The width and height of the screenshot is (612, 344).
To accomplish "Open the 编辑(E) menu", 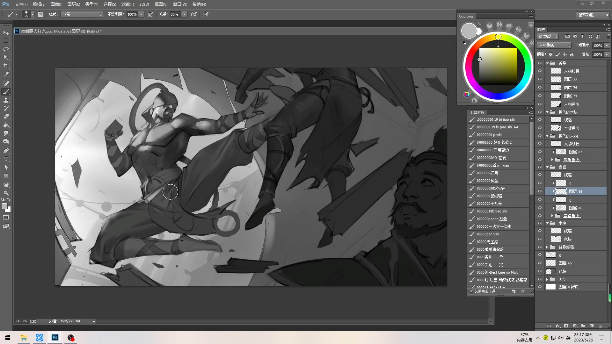I will pyautogui.click(x=39, y=4).
